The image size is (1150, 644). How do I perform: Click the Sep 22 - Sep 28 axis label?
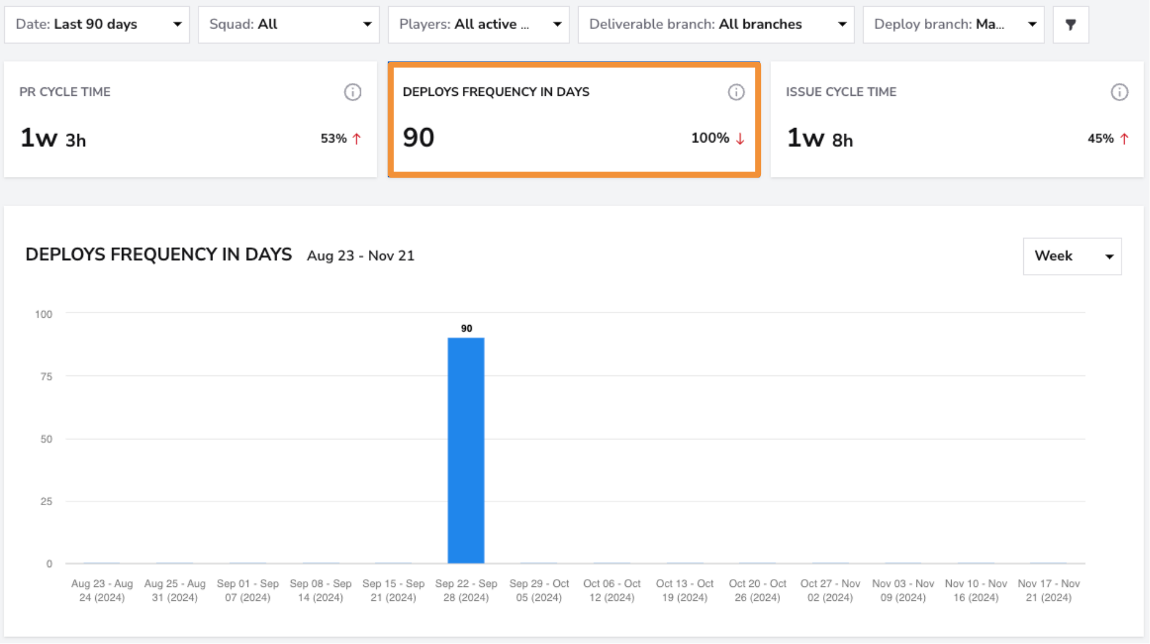click(466, 591)
